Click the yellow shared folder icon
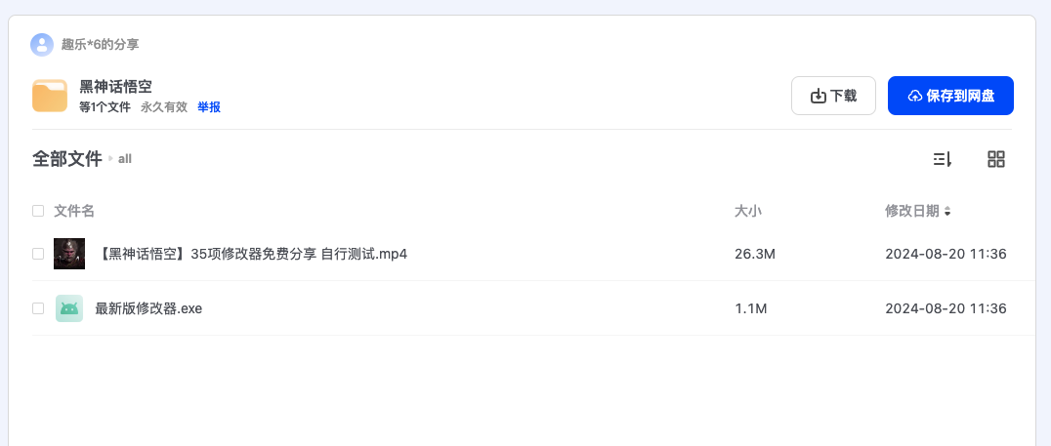The height and width of the screenshot is (446, 1051). (x=50, y=96)
